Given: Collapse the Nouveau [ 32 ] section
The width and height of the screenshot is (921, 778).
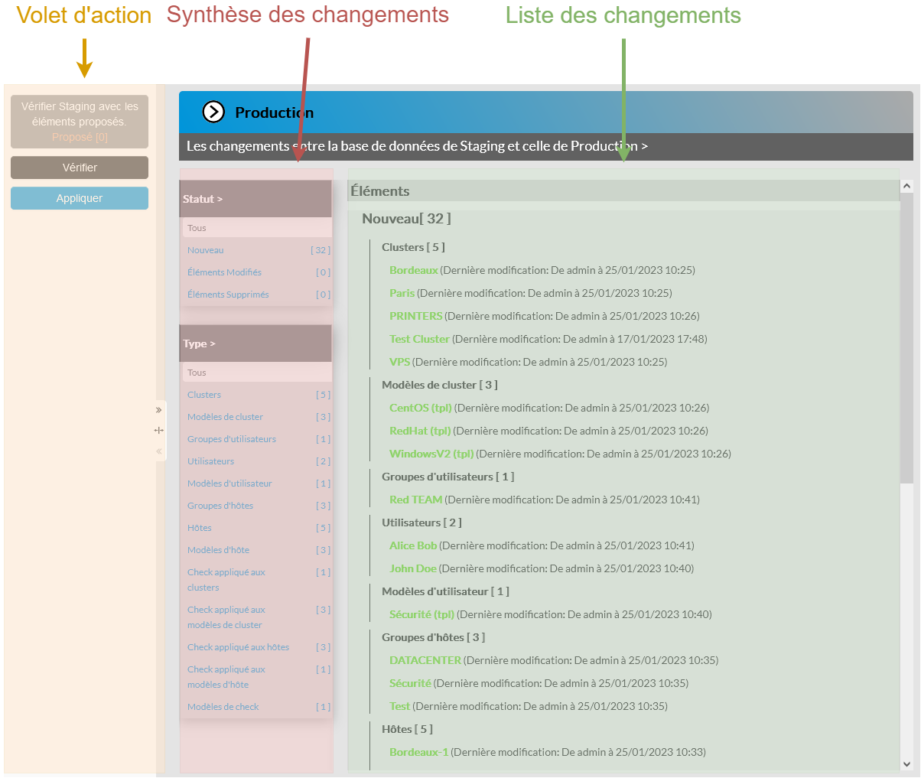Looking at the screenshot, I should click(406, 219).
